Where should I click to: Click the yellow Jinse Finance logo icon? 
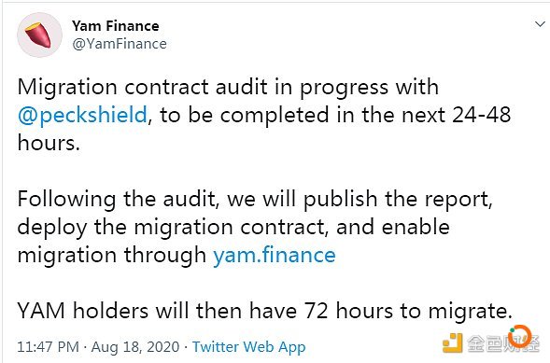click(452, 343)
